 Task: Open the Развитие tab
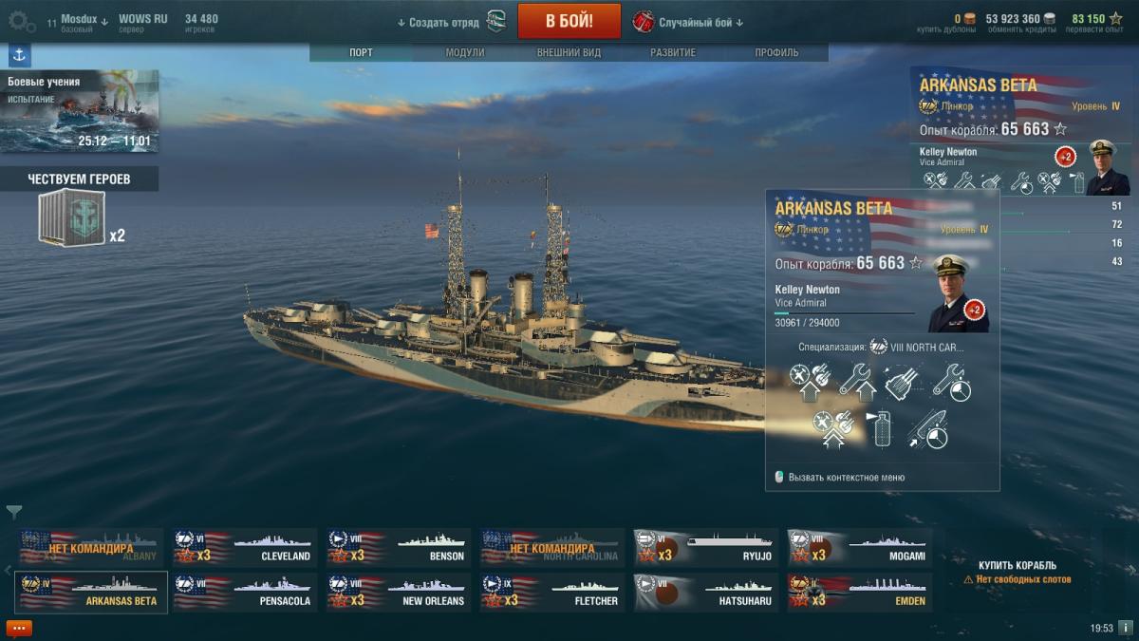(x=673, y=53)
